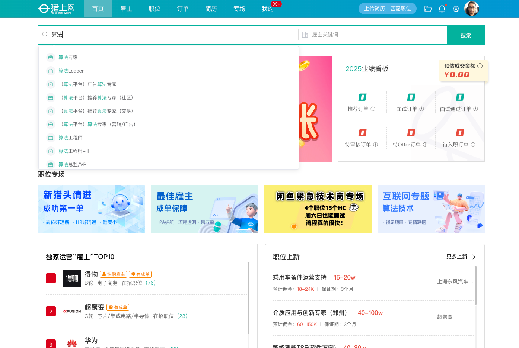Go to the 雇主 menu tab
Image resolution: width=519 pixels, height=348 pixels.
126,9
